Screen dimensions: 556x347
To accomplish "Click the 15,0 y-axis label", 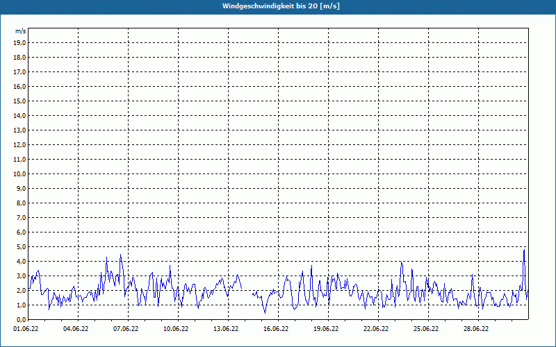I will click(20, 101).
